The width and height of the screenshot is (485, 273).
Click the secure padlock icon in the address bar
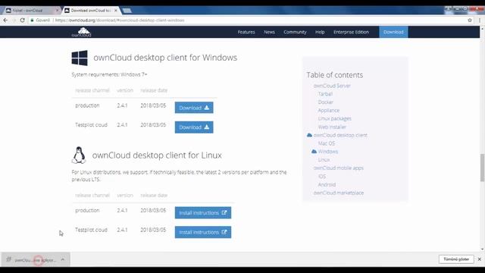pos(32,20)
